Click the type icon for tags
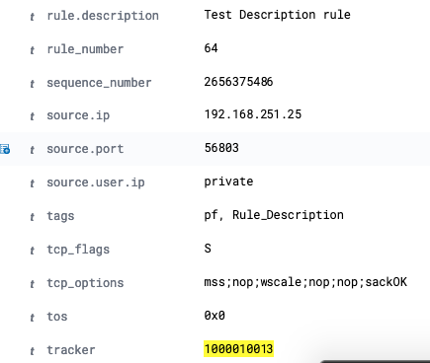430x363 pixels. [32, 217]
